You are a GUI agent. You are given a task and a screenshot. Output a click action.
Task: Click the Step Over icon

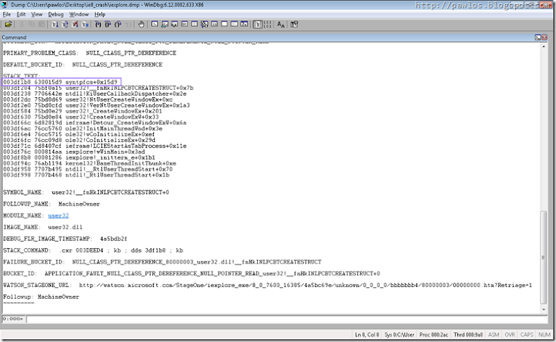[x=108, y=24]
